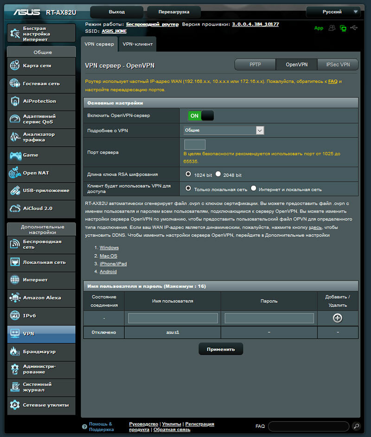Click the здесь DDNS link

tap(315, 228)
